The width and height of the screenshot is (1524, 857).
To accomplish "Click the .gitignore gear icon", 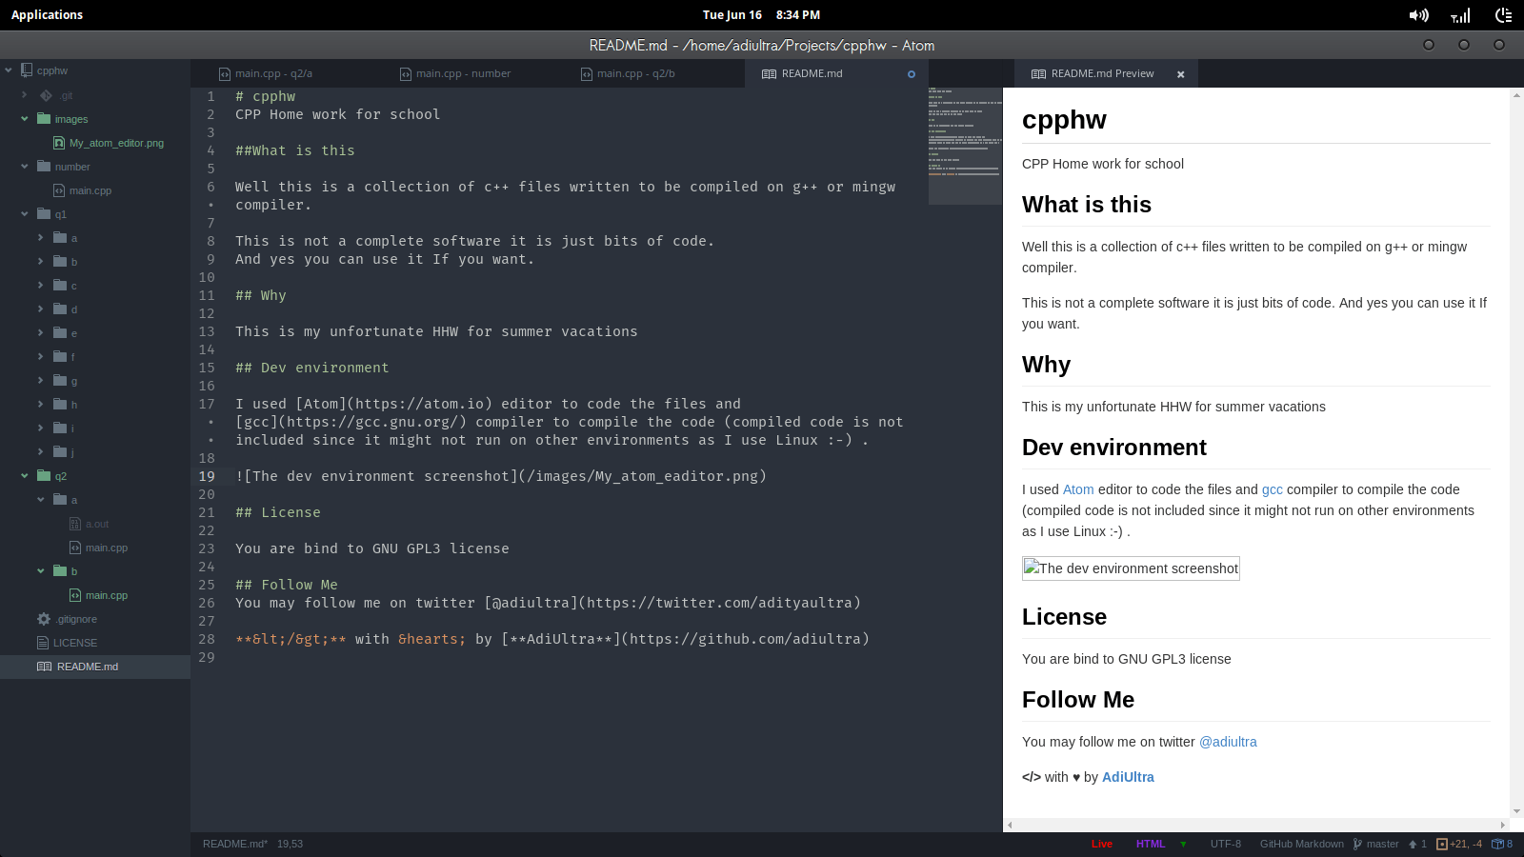I will 44,619.
